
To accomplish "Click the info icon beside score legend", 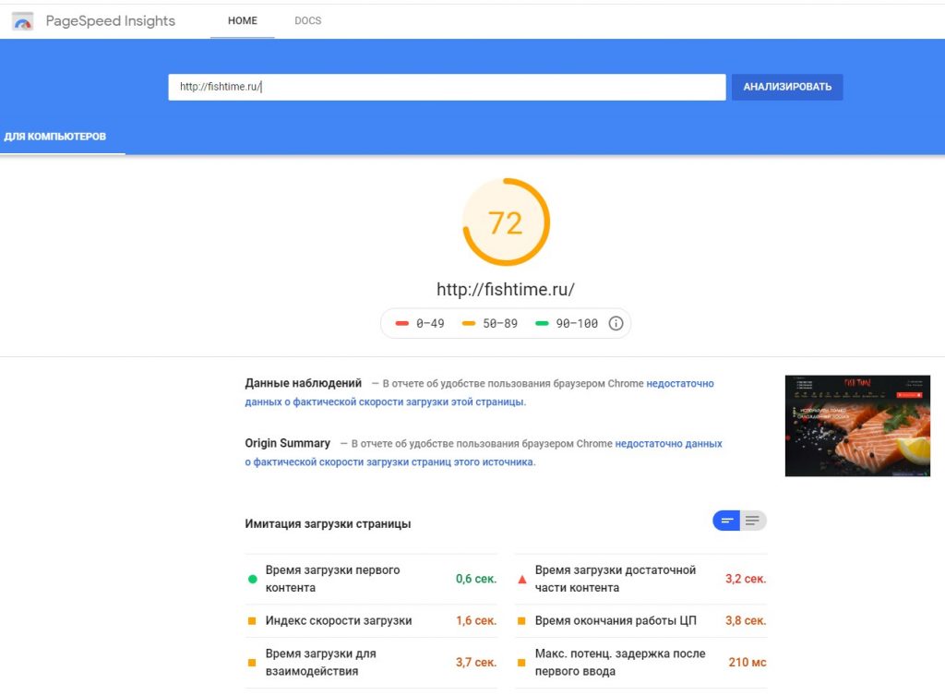I will [x=616, y=323].
